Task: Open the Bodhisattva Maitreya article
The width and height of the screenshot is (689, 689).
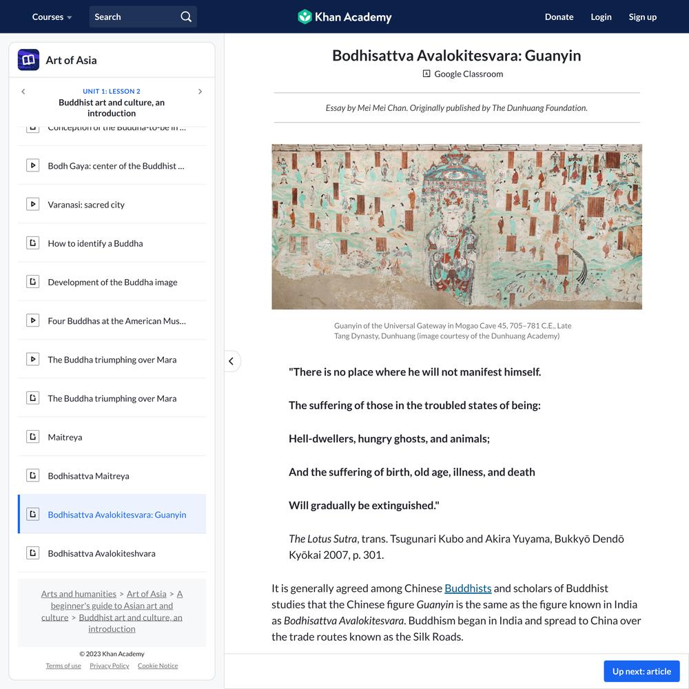Action: [112, 475]
